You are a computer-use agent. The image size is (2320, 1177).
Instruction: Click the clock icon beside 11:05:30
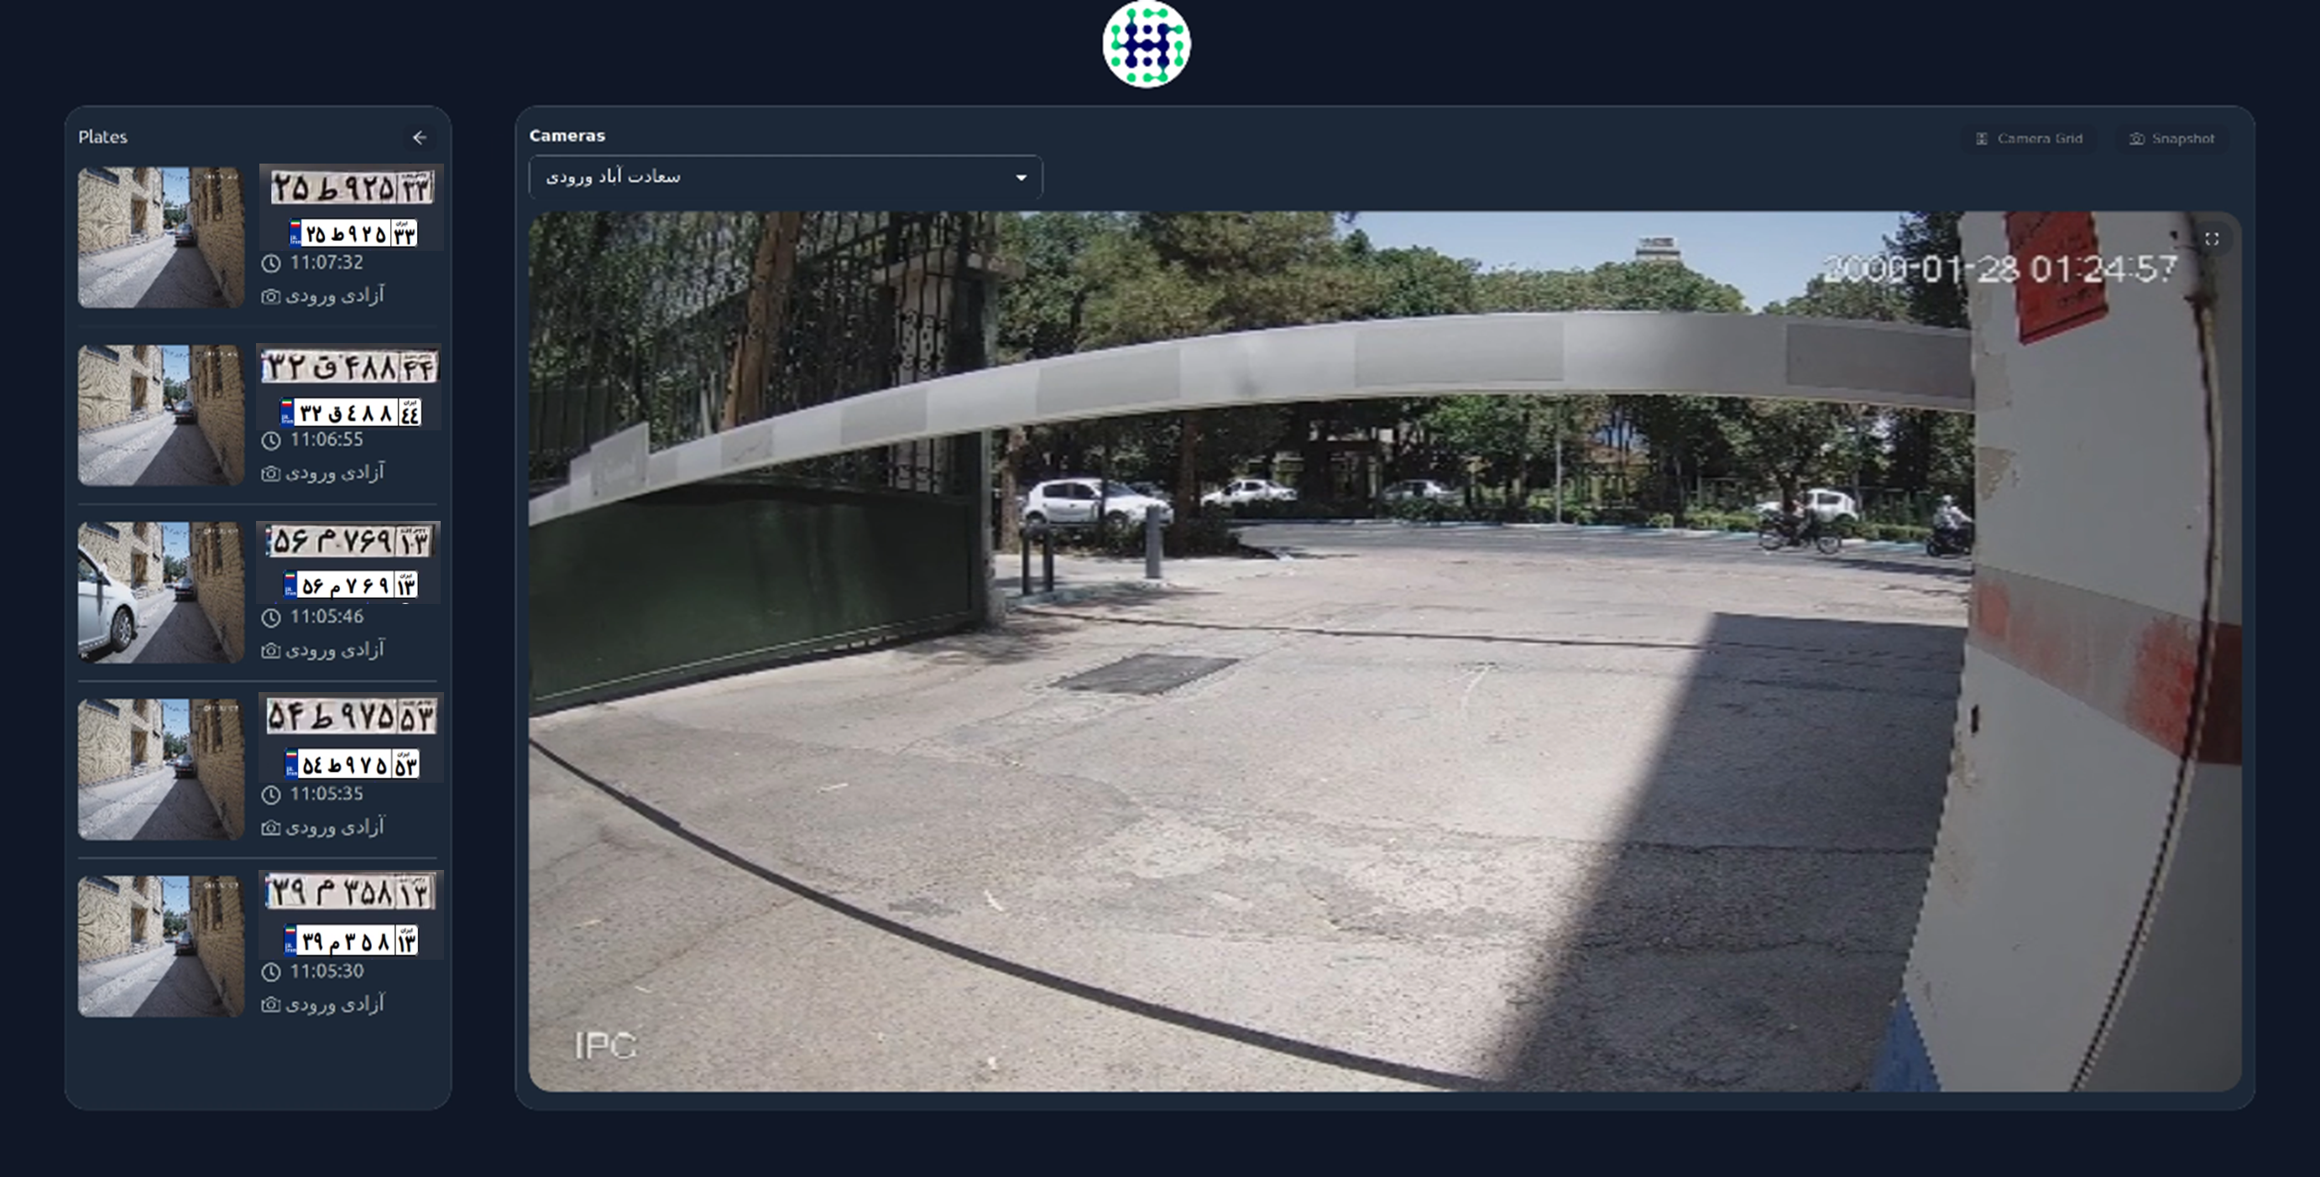point(271,971)
